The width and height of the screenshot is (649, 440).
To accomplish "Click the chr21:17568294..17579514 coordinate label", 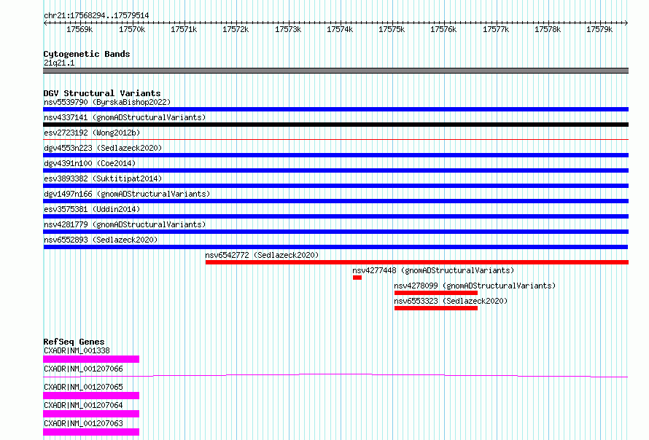I will 96,15.
